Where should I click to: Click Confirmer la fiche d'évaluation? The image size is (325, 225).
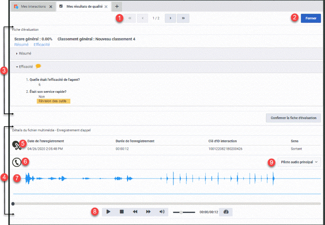[x=293, y=118]
